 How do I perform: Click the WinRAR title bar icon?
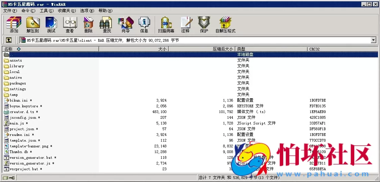(4, 4)
